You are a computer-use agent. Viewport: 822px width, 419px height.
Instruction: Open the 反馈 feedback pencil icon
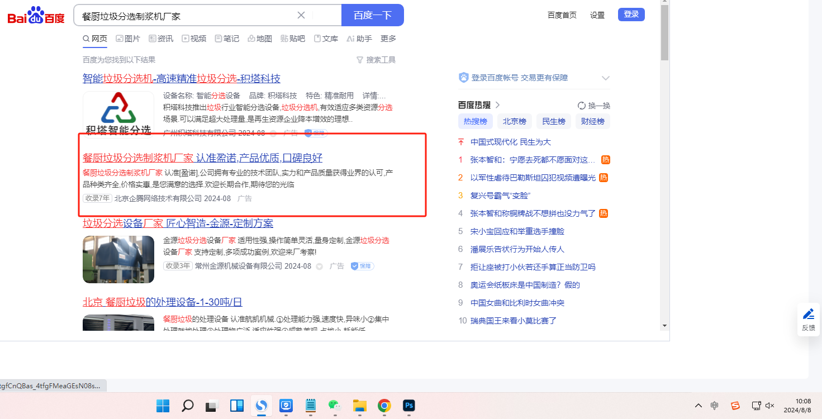pos(808,314)
